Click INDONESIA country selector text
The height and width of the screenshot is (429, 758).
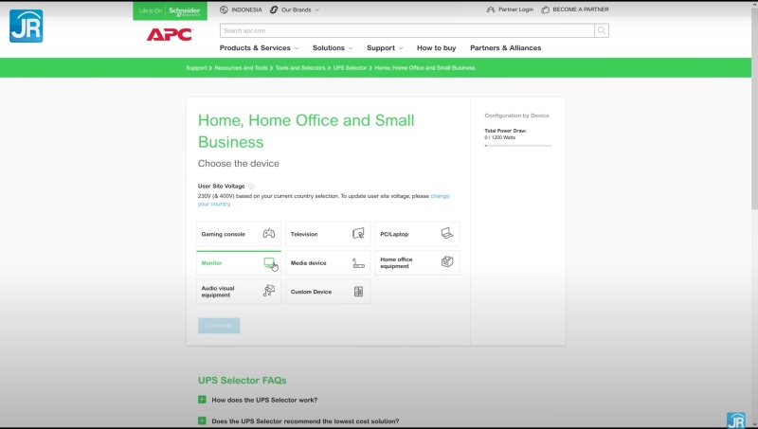tap(246, 9)
